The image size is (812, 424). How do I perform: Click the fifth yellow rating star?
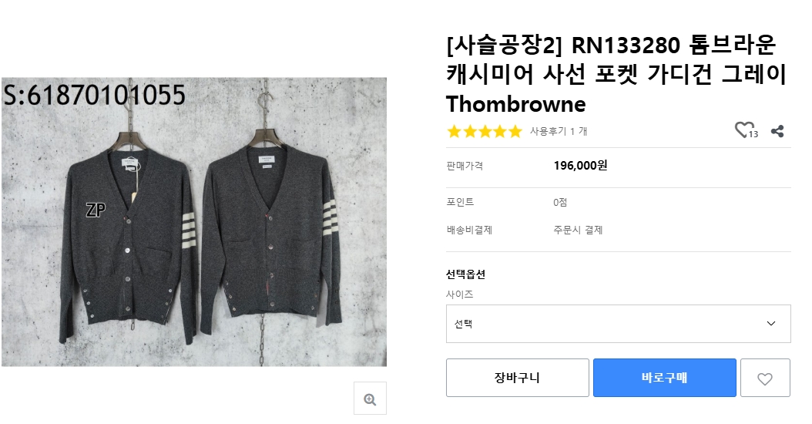(515, 131)
